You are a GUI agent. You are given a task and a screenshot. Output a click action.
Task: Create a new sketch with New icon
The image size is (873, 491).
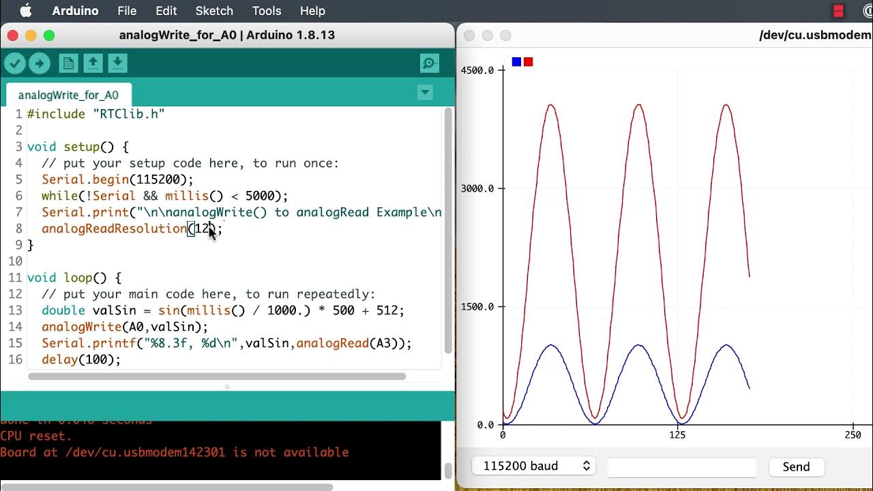[x=68, y=63]
